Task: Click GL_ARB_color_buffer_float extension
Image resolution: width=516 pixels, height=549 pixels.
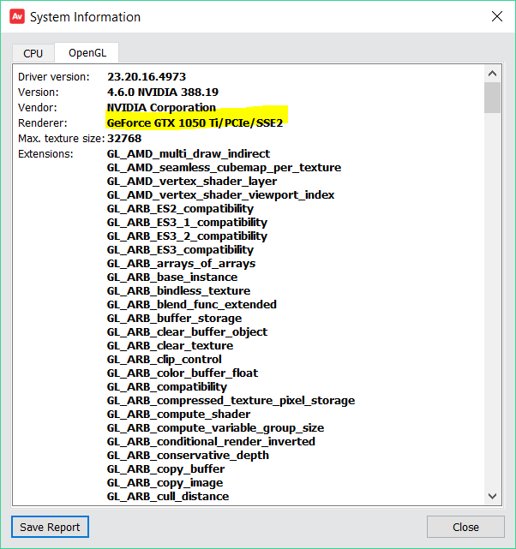Action: [x=183, y=373]
